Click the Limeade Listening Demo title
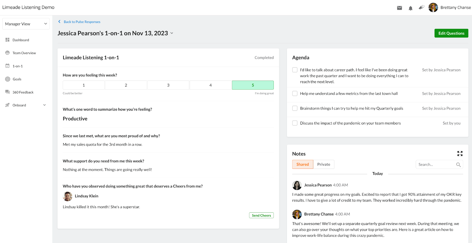Screen dimensions: 472x243 pyautogui.click(x=28, y=7)
